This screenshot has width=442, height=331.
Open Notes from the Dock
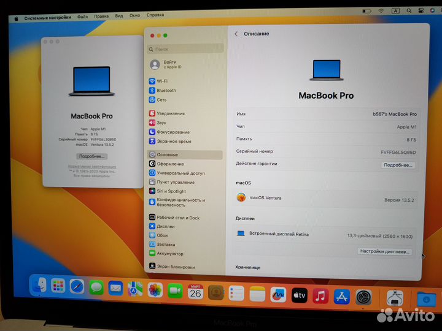pyautogui.click(x=257, y=294)
